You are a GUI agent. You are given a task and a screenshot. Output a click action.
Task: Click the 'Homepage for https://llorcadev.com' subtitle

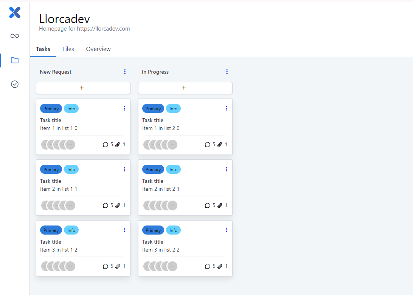tap(85, 29)
